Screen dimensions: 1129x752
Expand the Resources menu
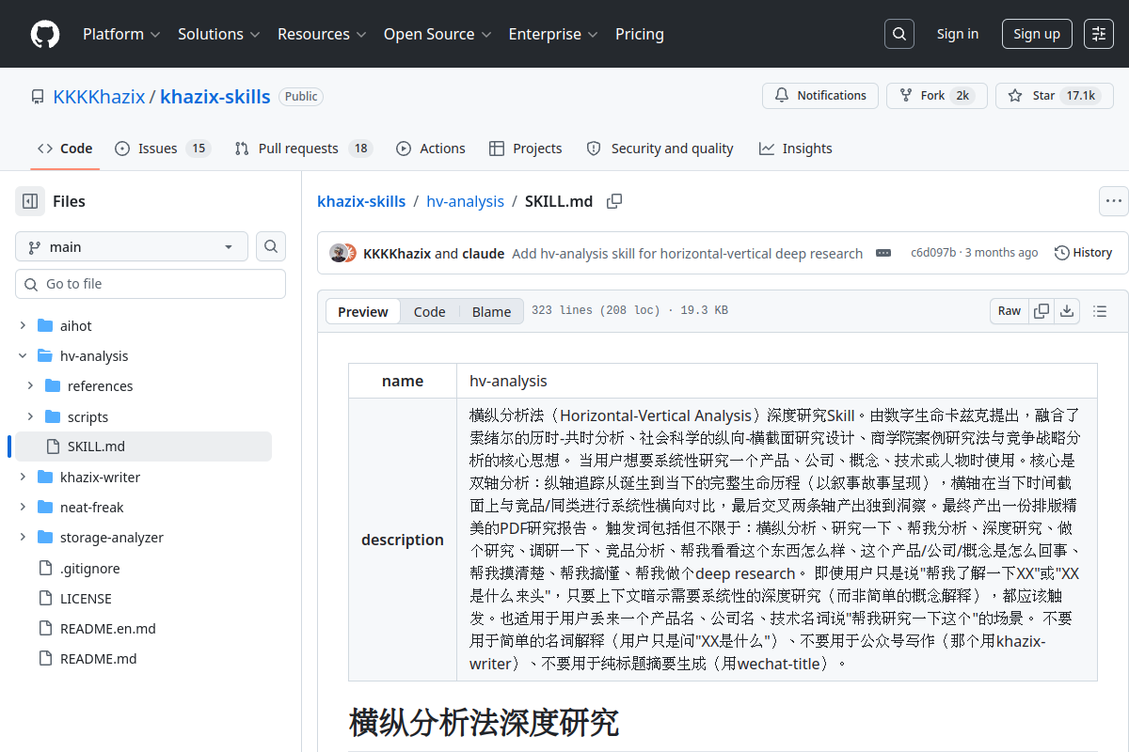tap(321, 34)
